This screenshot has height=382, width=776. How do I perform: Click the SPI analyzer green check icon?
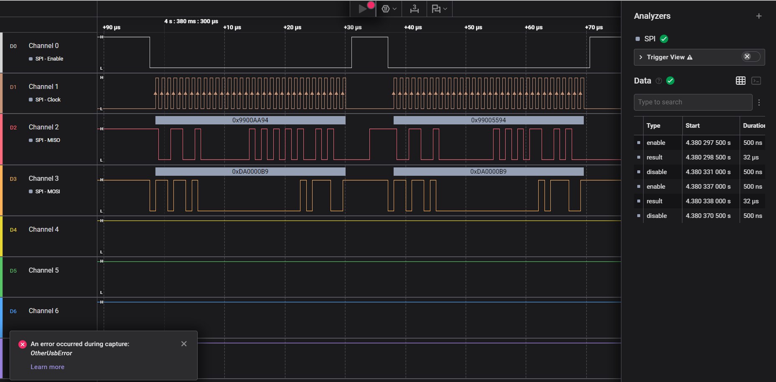664,39
